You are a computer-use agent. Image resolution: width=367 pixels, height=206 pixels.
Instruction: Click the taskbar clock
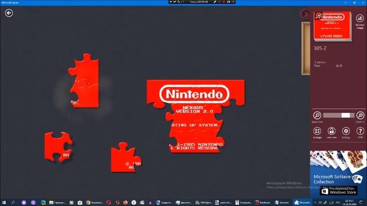point(349,203)
